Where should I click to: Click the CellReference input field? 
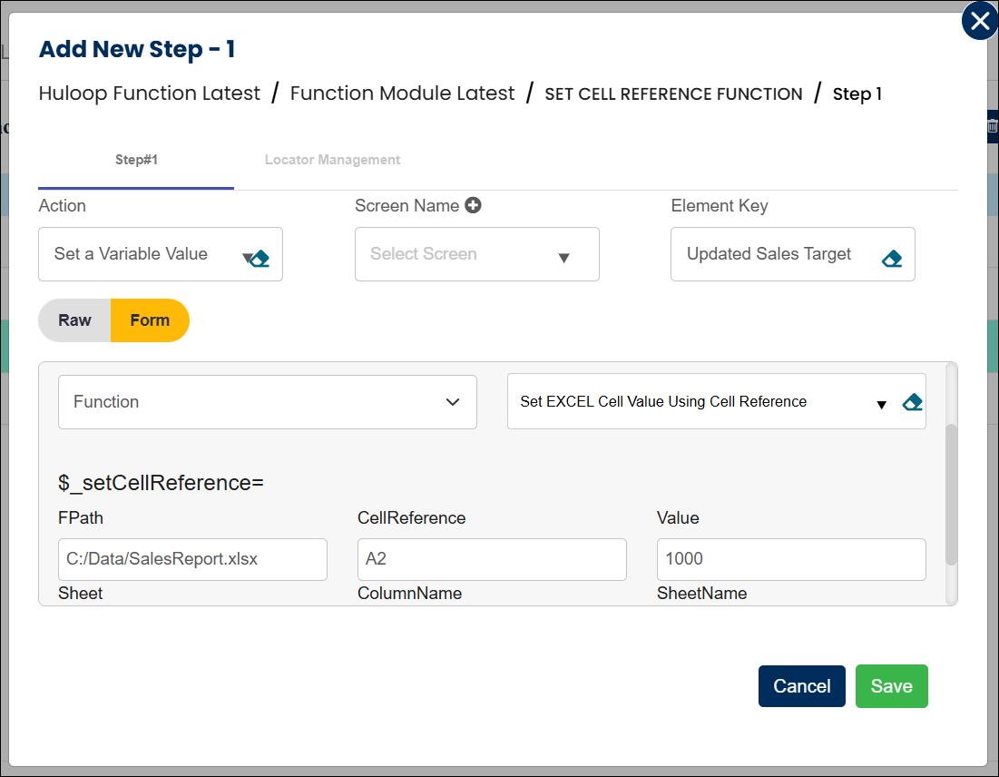pos(492,559)
